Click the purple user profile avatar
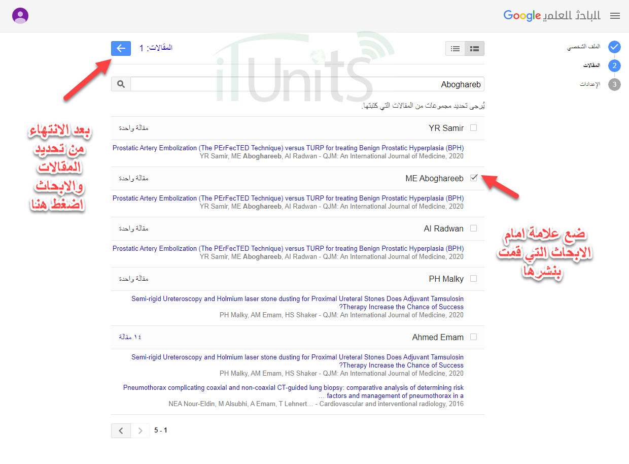The image size is (629, 464). pyautogui.click(x=20, y=16)
